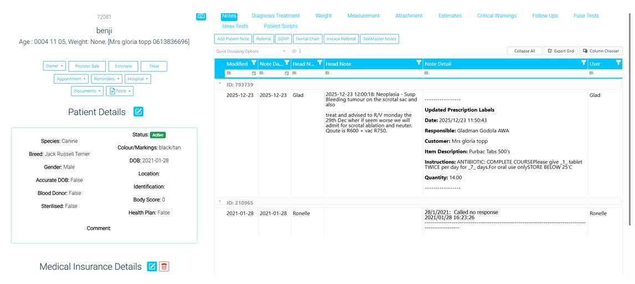Switch to the Weight tab
635x284 pixels.
324,16
